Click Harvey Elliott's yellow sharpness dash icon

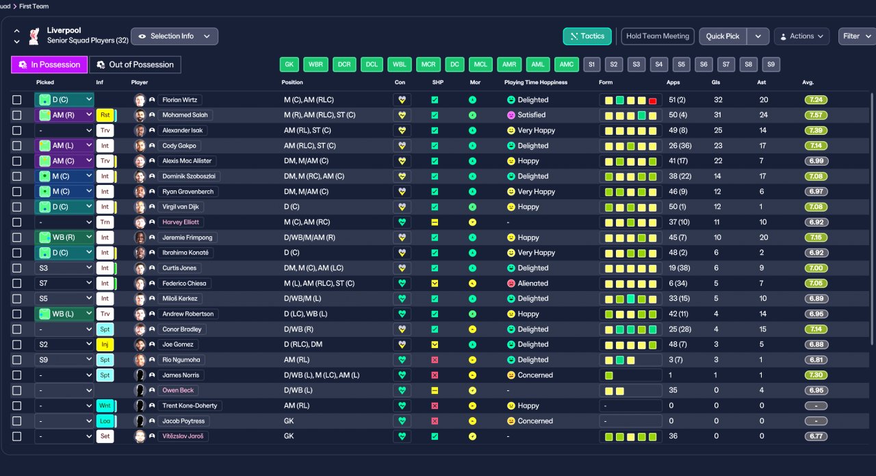435,223
